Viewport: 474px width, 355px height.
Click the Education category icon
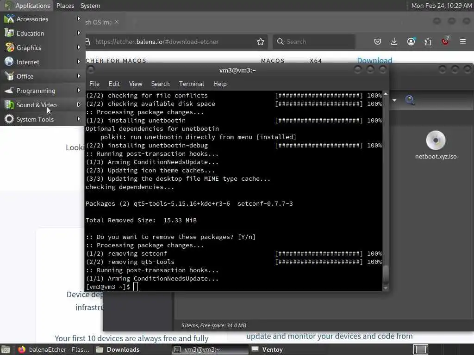[9, 33]
